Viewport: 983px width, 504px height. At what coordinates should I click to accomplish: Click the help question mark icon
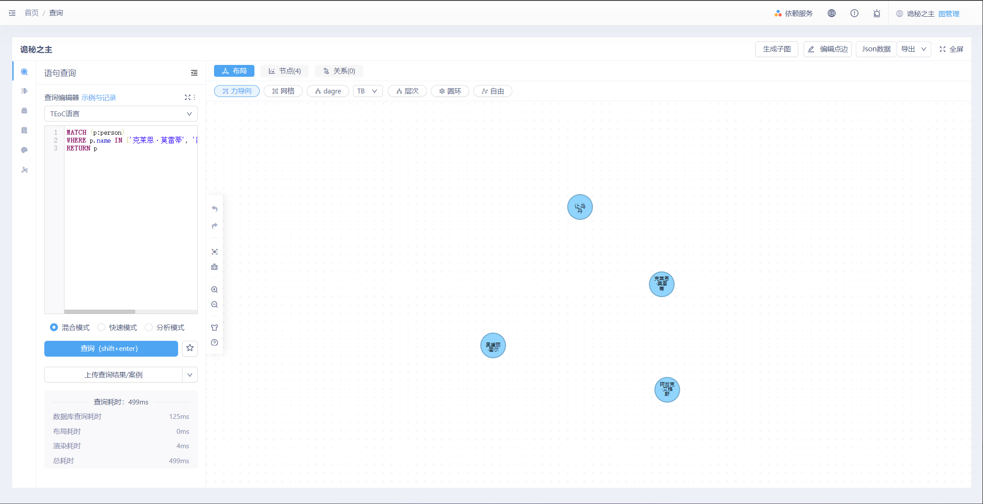[x=214, y=343]
